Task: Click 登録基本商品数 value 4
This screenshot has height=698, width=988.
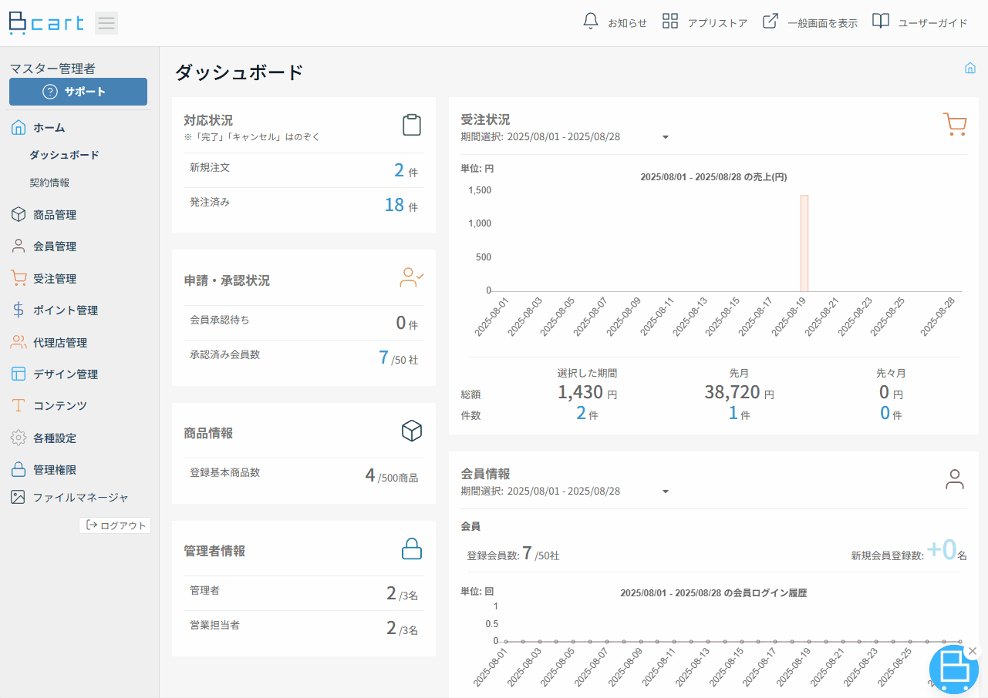Action: [x=370, y=475]
